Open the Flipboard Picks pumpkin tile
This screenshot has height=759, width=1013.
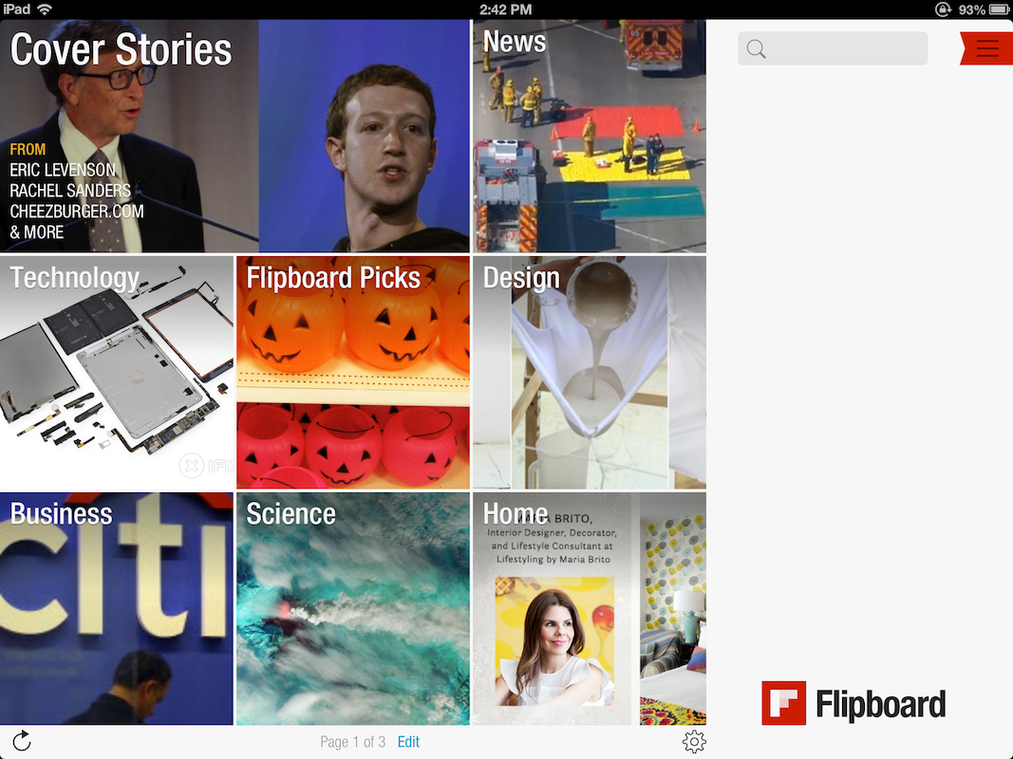tap(353, 373)
